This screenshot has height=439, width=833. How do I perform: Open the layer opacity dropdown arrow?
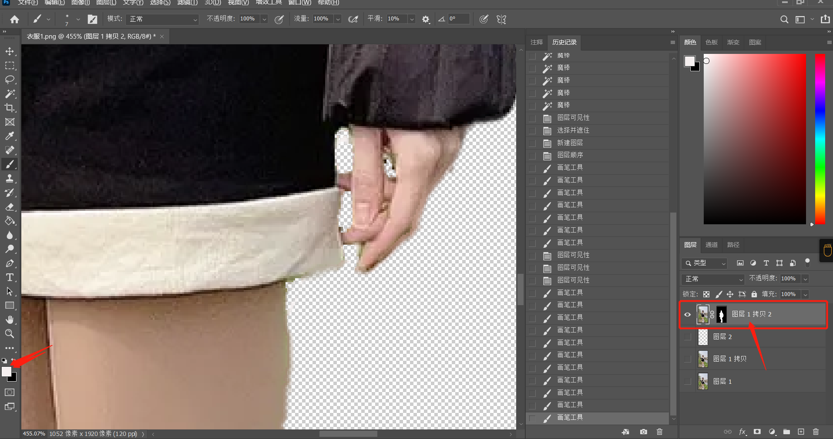(x=805, y=279)
